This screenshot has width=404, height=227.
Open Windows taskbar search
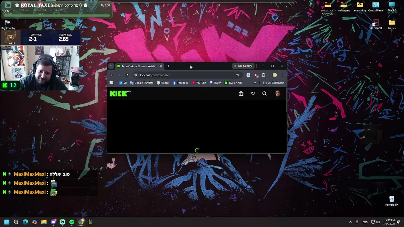click(16, 222)
